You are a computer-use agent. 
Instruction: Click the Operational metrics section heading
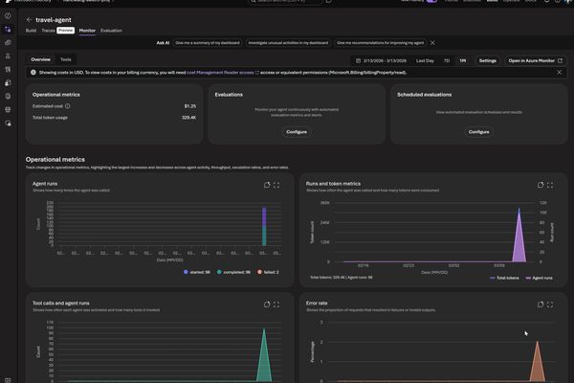tap(55, 160)
